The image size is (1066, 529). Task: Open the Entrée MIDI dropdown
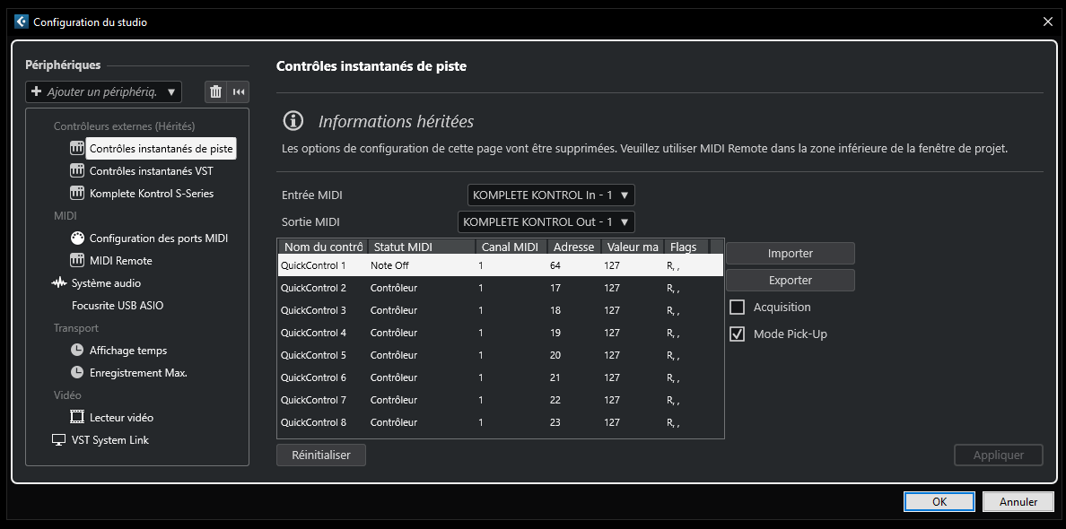coord(551,195)
